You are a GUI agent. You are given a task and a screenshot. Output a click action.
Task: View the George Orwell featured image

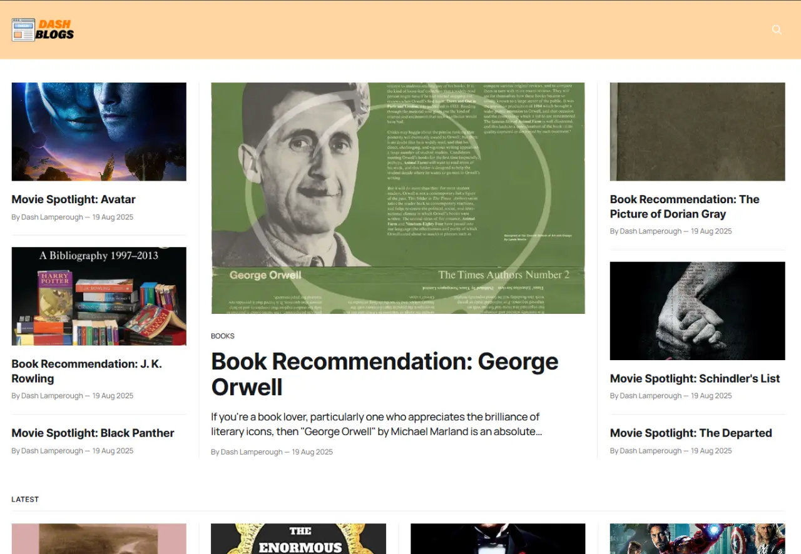tap(398, 198)
